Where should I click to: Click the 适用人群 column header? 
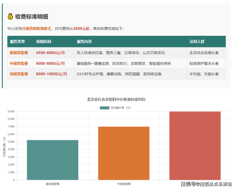pyautogui.click(x=197, y=42)
